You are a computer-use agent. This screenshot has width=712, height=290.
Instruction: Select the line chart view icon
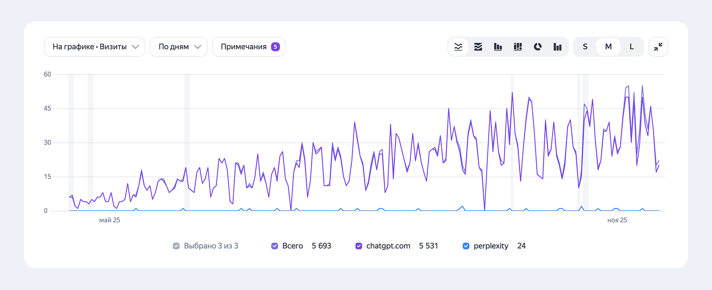click(x=458, y=47)
